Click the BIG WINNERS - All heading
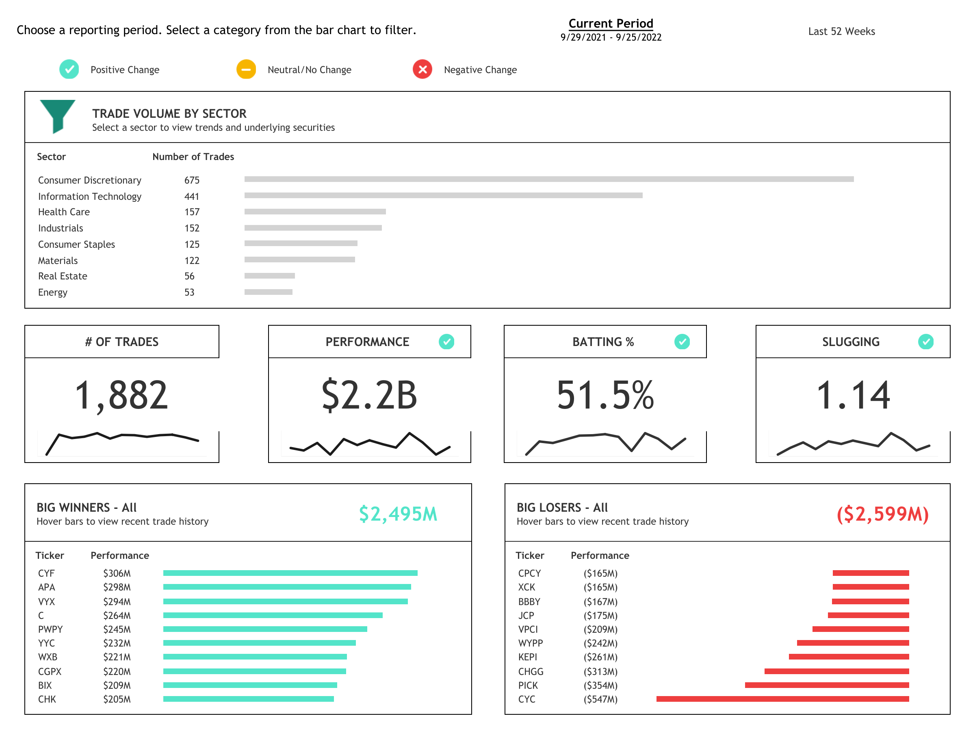 (x=87, y=508)
